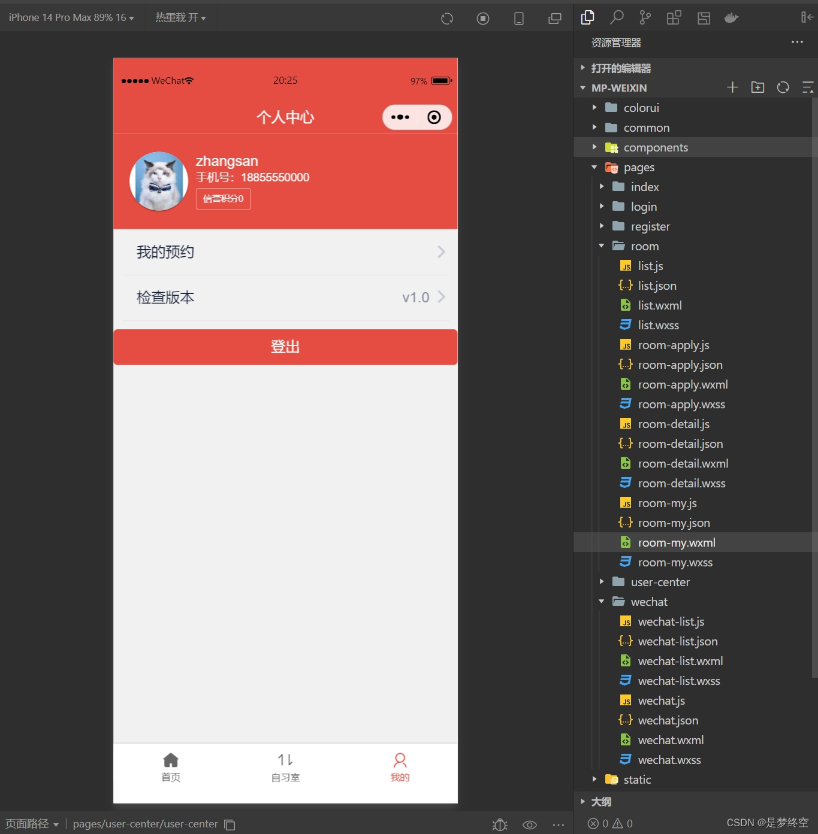This screenshot has height=834, width=818.
Task: Switch to the home tab in app
Action: (171, 768)
